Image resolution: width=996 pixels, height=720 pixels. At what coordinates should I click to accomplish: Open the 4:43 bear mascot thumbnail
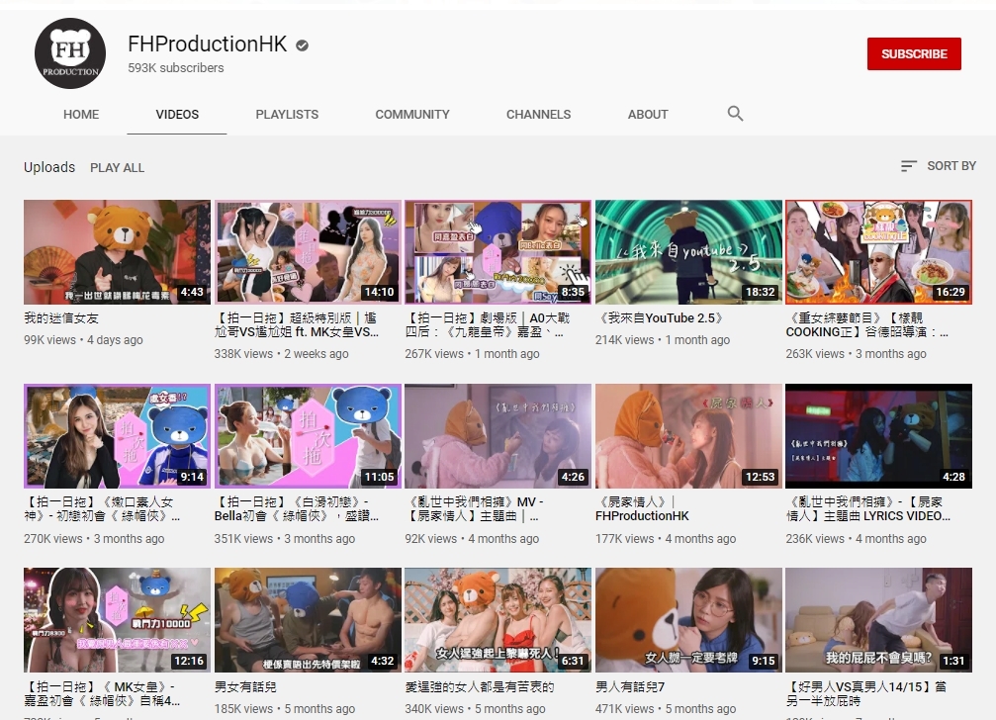point(117,252)
